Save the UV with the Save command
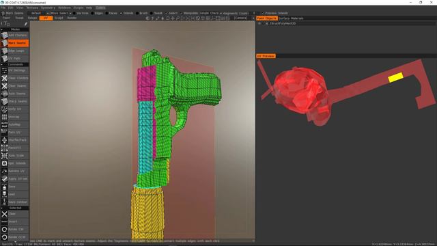The width and height of the screenshot is (437, 246). click(x=15, y=187)
